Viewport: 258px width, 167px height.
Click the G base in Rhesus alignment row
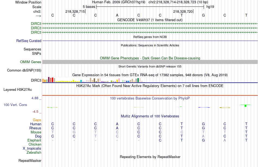(203, 128)
